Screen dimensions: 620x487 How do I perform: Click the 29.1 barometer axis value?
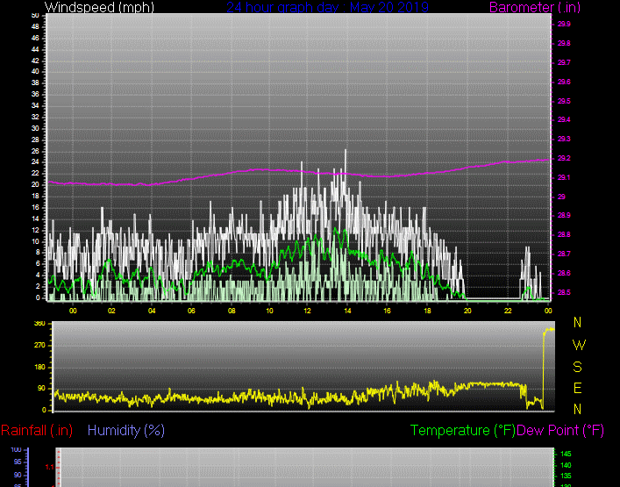pos(564,177)
